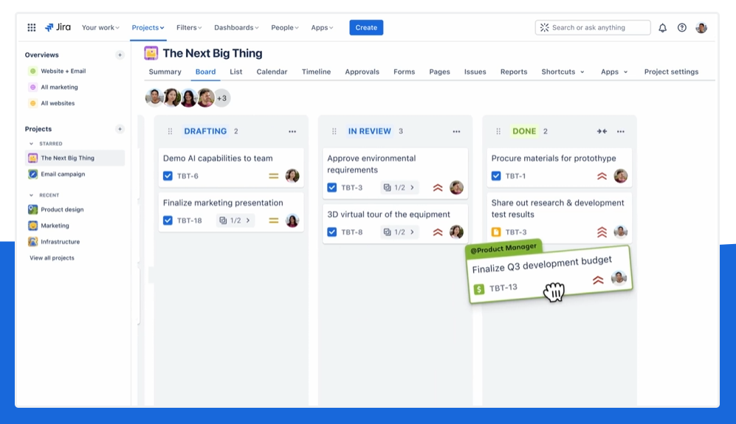
Task: Click the medium priority icon on TBT-18
Action: pyautogui.click(x=274, y=220)
